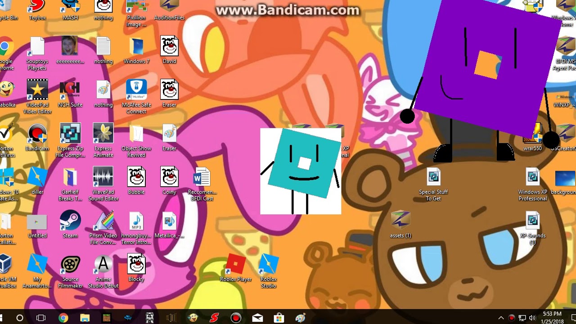Launch Roblox Studio
Screen dimensions: 576x324
pos(269,271)
